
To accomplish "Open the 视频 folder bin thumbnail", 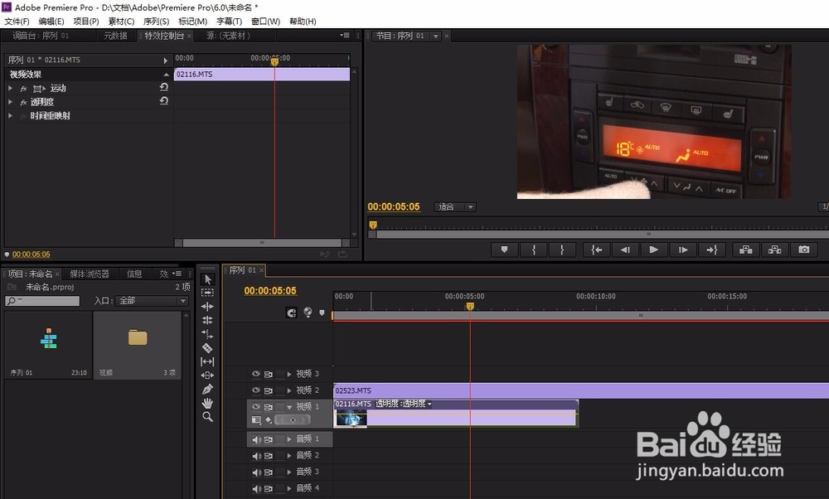I will (x=138, y=345).
